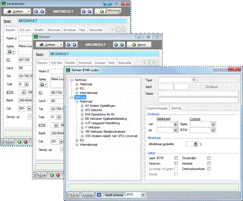The height and width of the screenshot is (201, 243).
Task: Toggle the Jaarl. BTW checkbox
Action: (176, 158)
